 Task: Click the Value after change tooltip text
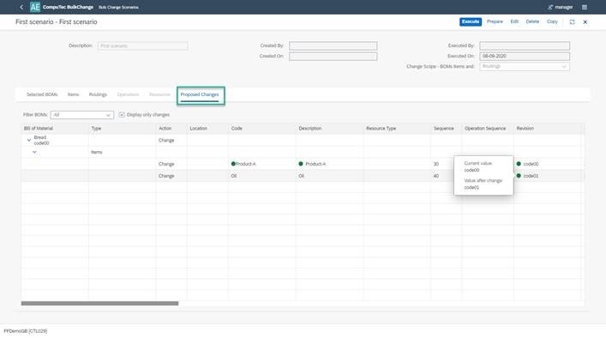tap(483, 181)
